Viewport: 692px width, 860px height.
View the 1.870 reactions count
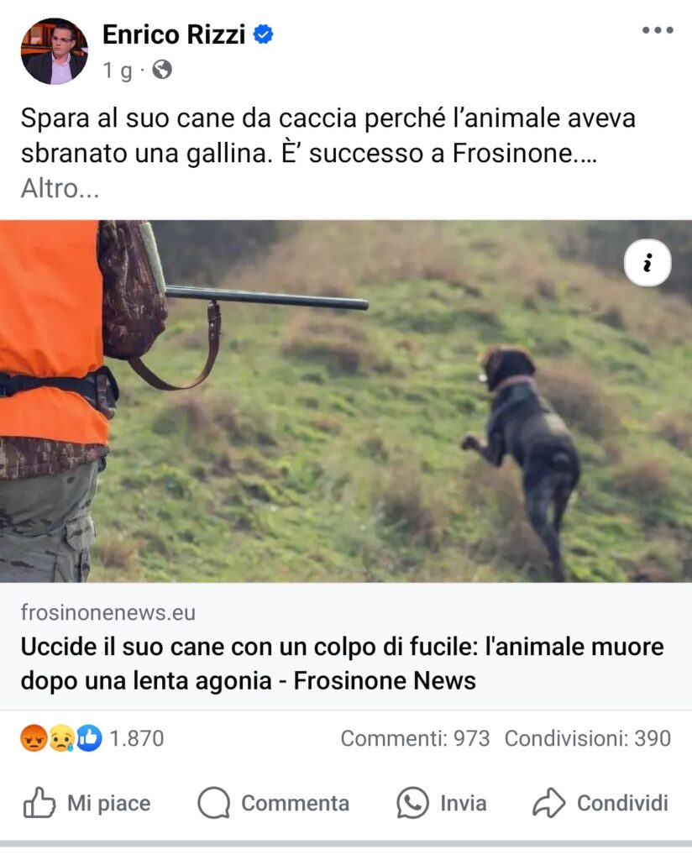click(137, 738)
